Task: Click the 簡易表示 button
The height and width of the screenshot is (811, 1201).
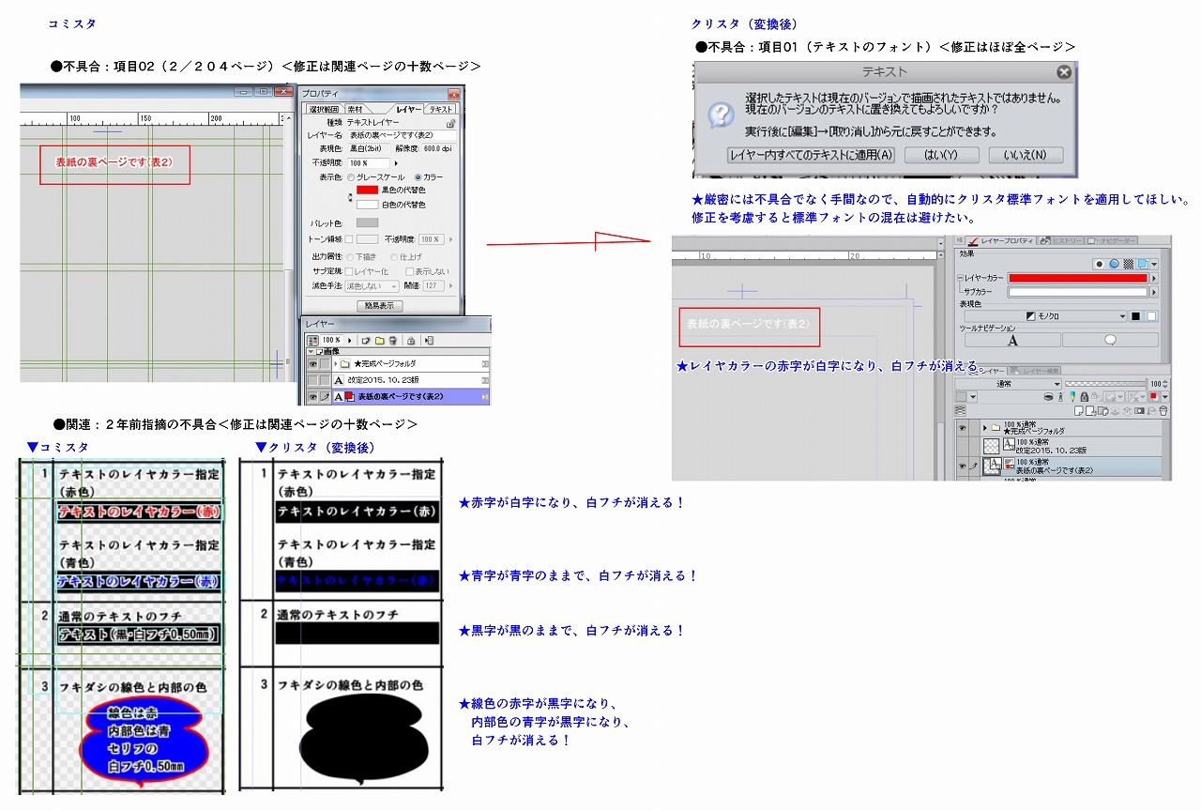Action: [x=380, y=306]
